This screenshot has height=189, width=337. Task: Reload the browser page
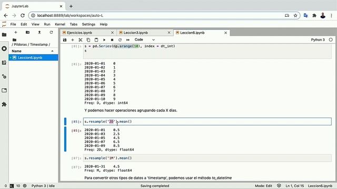pyautogui.click(x=23, y=15)
